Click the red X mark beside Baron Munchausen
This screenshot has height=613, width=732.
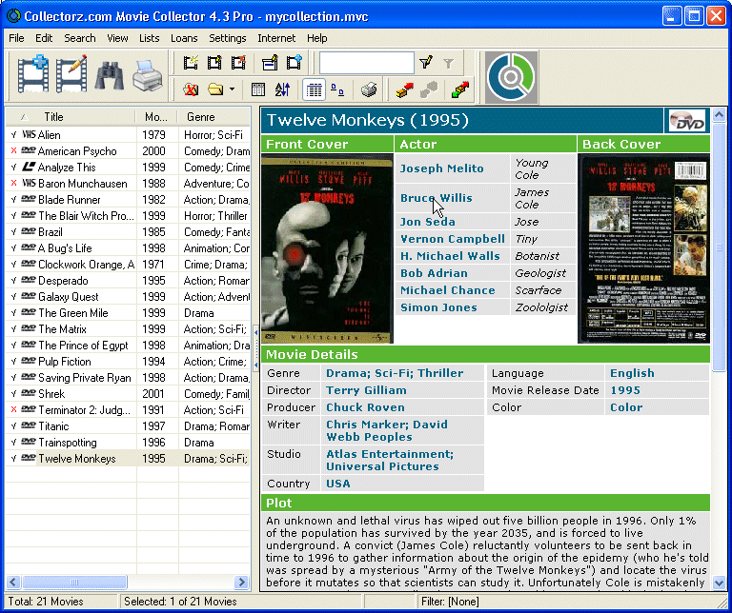tap(14, 183)
